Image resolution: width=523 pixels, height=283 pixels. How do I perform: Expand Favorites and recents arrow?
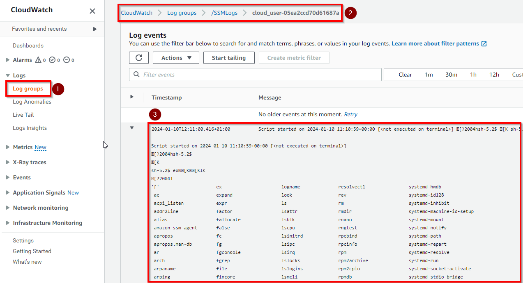(x=95, y=29)
